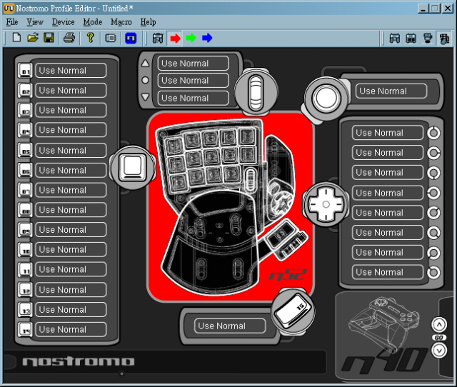
Task: Open the Macro menu
Action: tap(121, 22)
